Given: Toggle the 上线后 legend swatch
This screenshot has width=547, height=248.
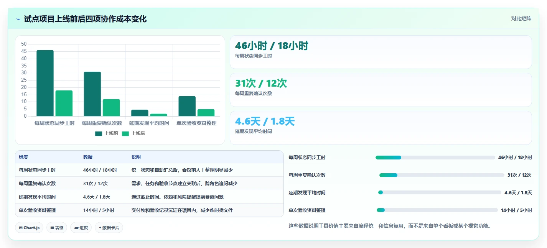Looking at the screenshot, I should click(125, 133).
